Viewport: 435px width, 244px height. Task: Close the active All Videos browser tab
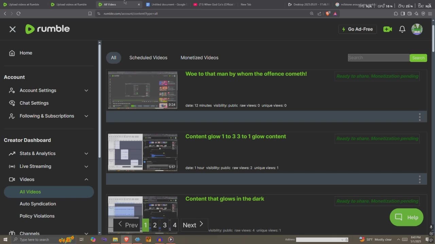point(139,4)
